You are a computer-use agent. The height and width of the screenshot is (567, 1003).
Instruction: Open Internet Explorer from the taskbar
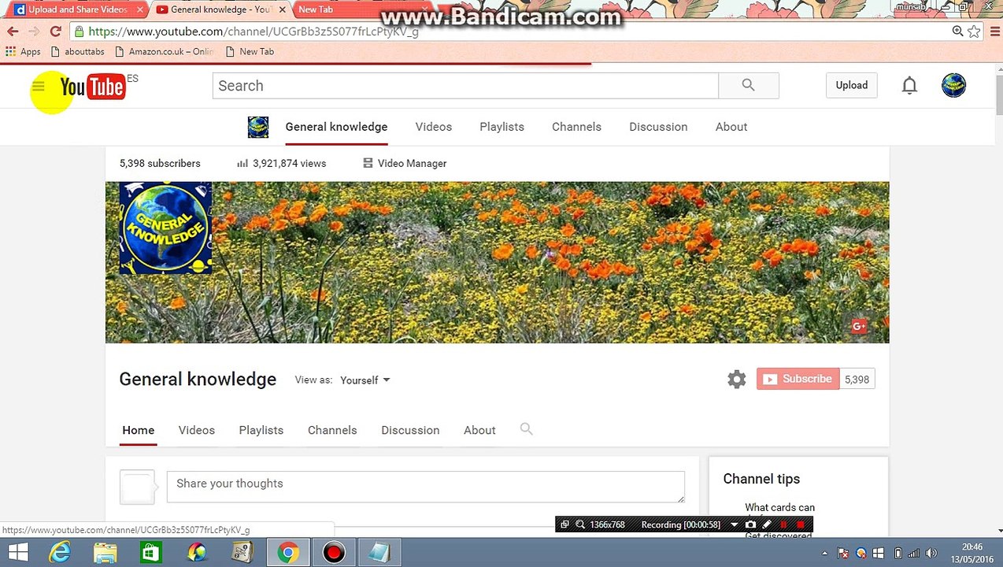(61, 553)
